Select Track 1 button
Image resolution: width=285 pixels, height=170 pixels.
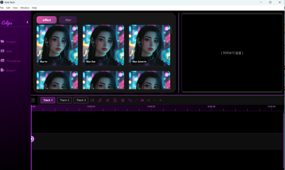[48, 100]
